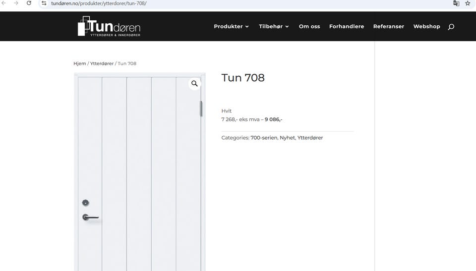The width and height of the screenshot is (476, 271).
Task: Click the Ytterdører breadcrumb link
Action: click(x=102, y=63)
